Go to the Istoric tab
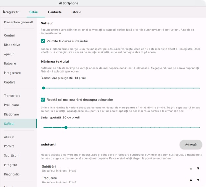Viewport: 206px width, 187px height. 76,12
